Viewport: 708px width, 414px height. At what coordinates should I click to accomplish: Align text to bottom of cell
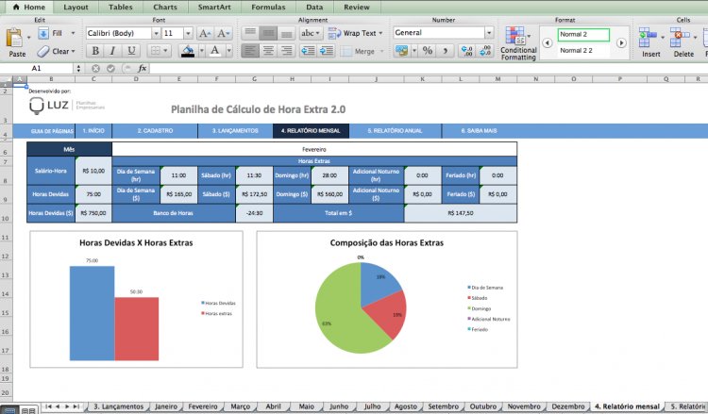pyautogui.click(x=286, y=33)
